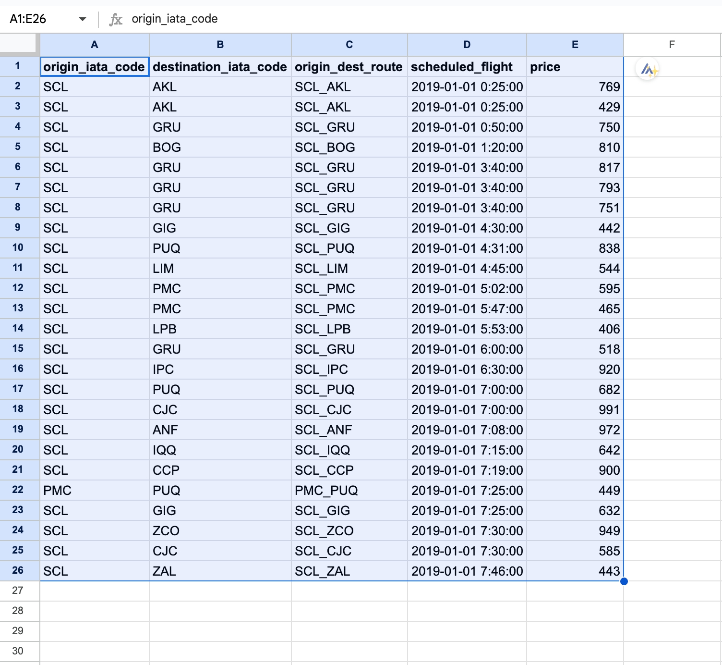
Task: Click the fx function icon
Action: tap(116, 19)
